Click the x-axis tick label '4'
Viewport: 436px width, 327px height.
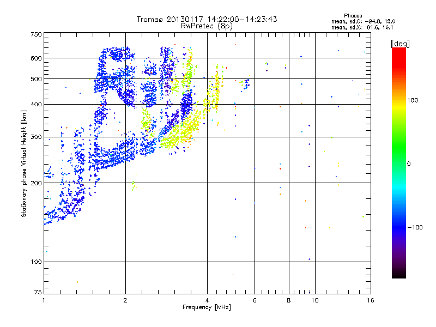pyautogui.click(x=207, y=300)
